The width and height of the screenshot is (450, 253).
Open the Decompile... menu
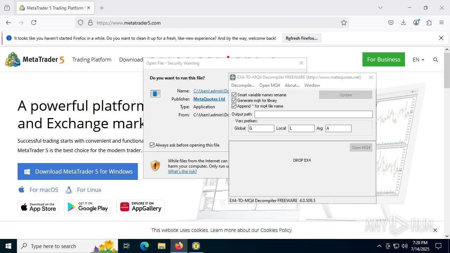click(243, 85)
